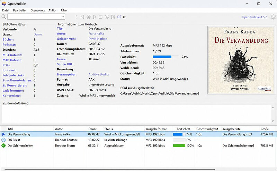The height and width of the screenshot is (171, 277).
Task: Sort by the Status column header
Action: [124, 129]
